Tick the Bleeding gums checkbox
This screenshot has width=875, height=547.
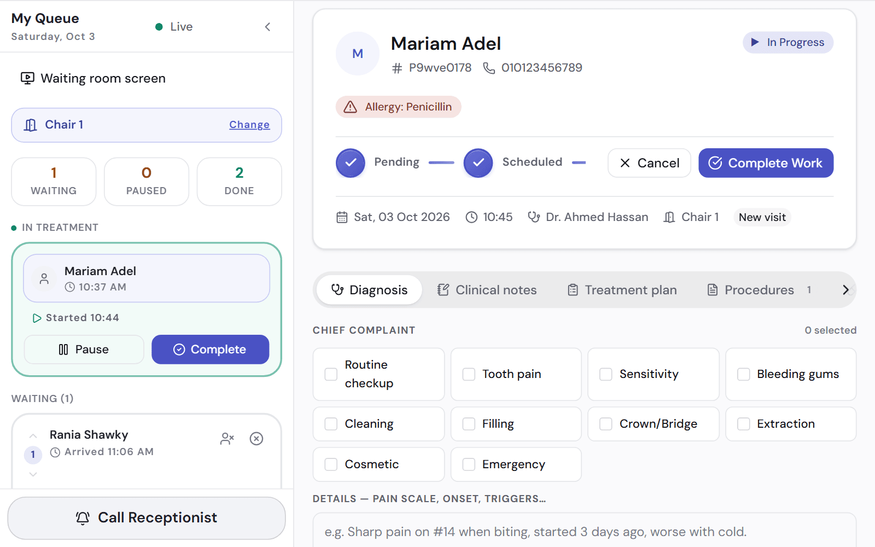[744, 374]
